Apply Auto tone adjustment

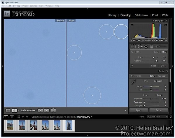(x=159, y=95)
